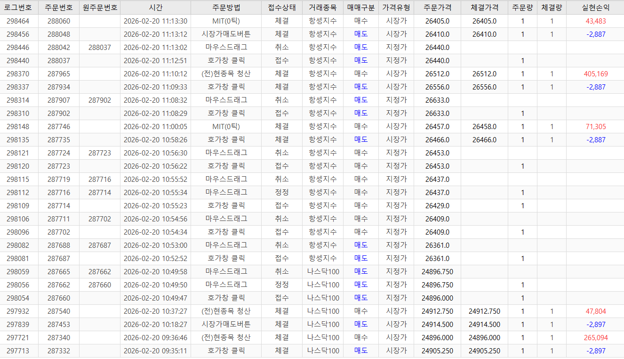Click the 주문방법 column header
Screen dimensions: 624x359
226,8
